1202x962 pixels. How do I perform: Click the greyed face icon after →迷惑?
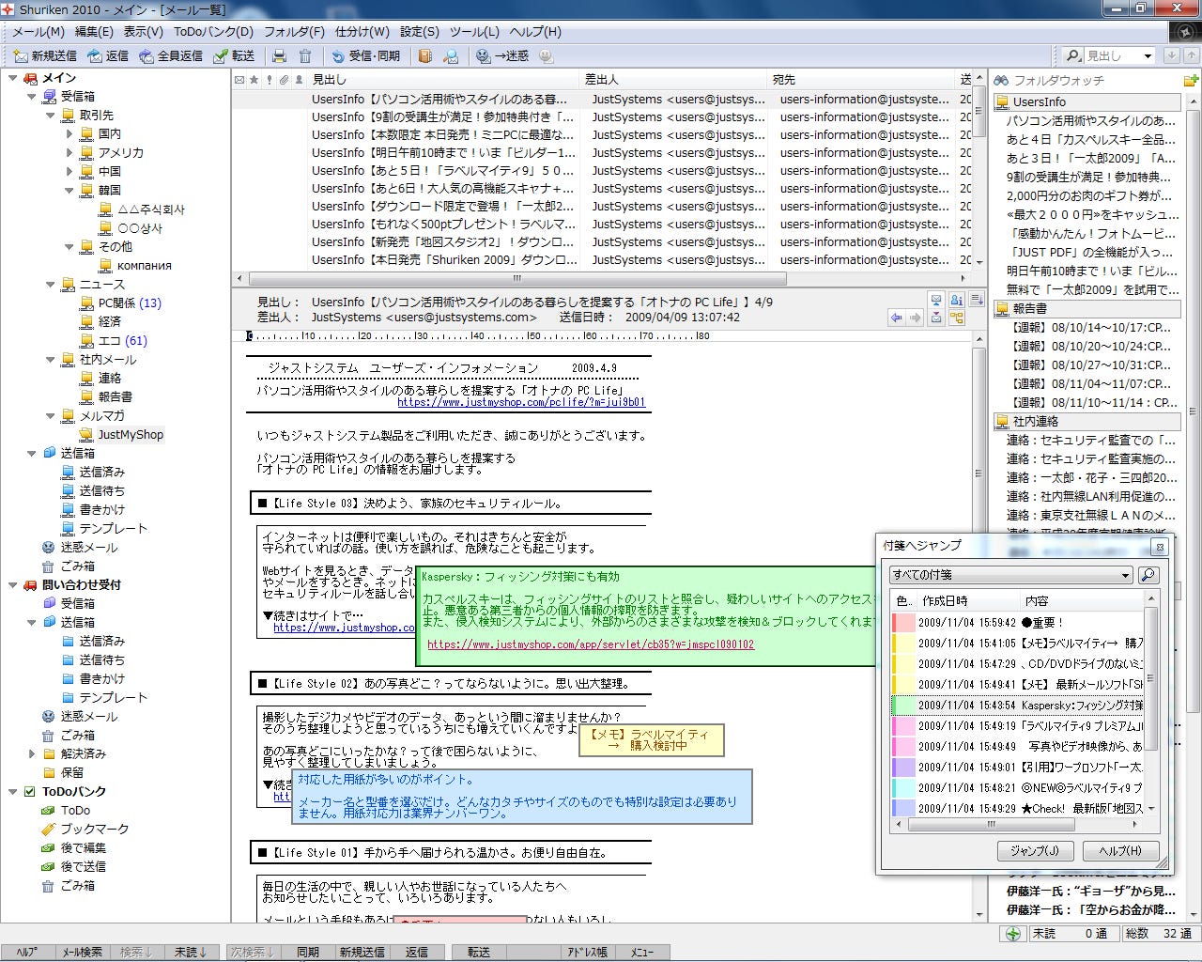[x=547, y=56]
